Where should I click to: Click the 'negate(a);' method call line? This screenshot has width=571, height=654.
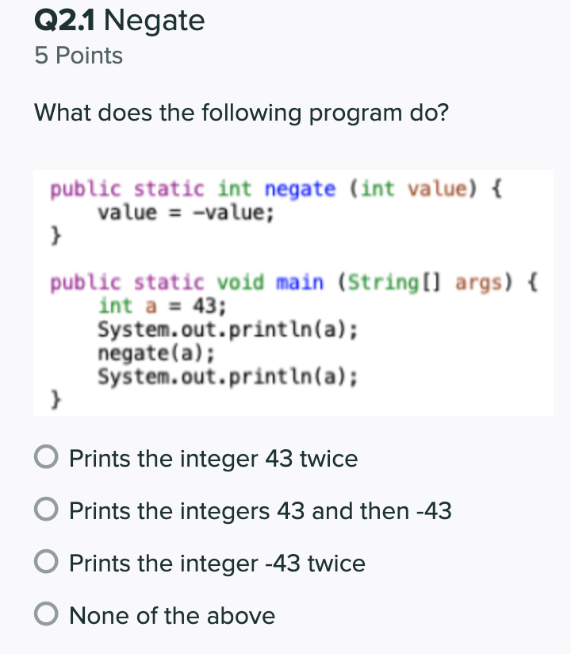162,352
